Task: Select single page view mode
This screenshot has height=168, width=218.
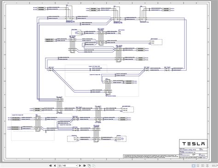Action: pyautogui.click(x=194, y=166)
